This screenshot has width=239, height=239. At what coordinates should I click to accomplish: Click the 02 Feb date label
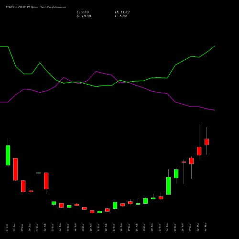click(45, 228)
